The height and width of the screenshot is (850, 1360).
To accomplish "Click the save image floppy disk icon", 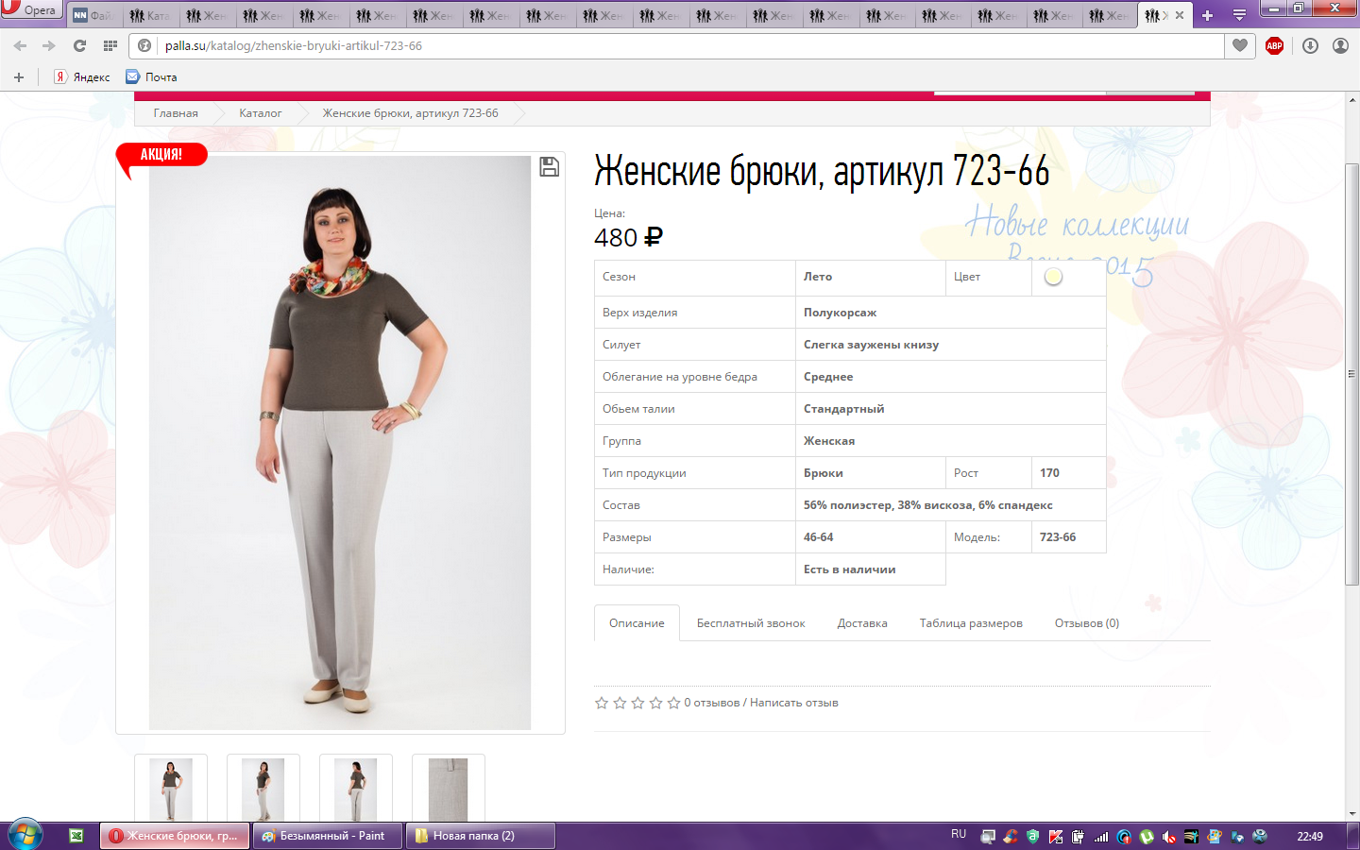I will 549,167.
